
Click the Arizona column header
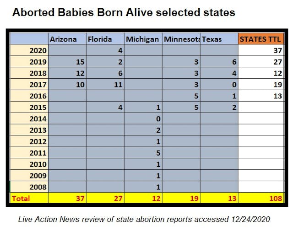pos(67,39)
